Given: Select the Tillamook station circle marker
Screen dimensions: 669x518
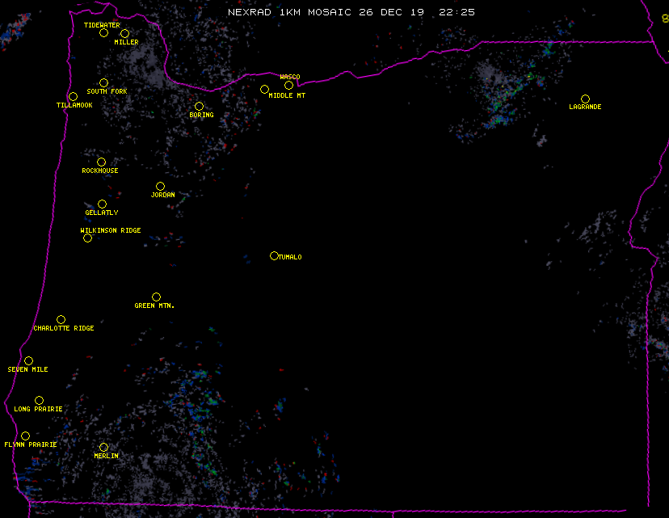Looking at the screenshot, I should click(x=73, y=97).
